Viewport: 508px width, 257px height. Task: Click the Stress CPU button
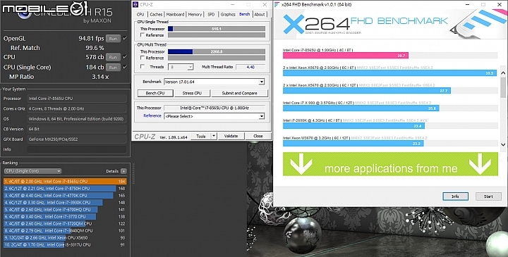tap(192, 93)
